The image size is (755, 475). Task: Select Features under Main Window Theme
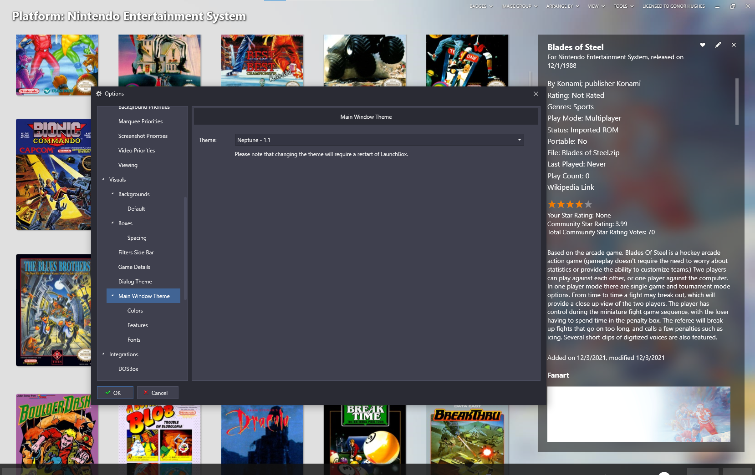[138, 325]
